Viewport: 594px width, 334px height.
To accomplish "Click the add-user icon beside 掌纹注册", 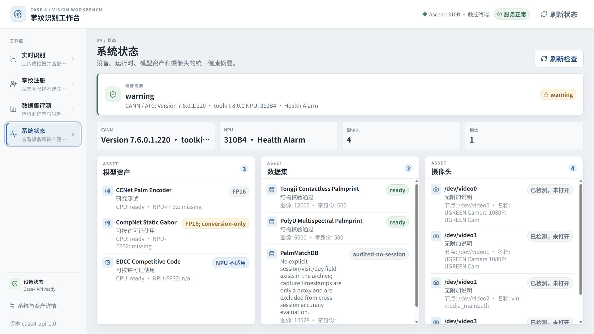I will pyautogui.click(x=13, y=84).
